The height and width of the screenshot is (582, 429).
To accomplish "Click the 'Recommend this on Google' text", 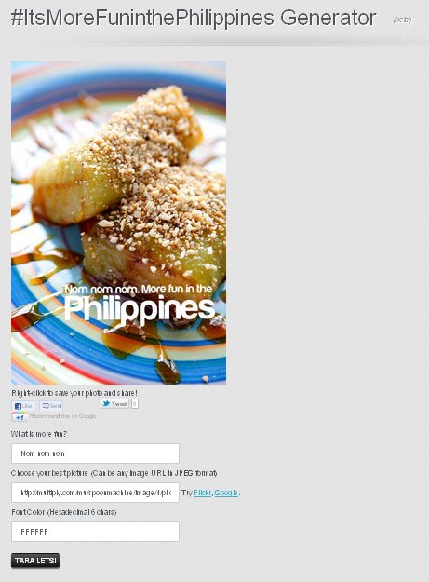I will click(x=62, y=416).
